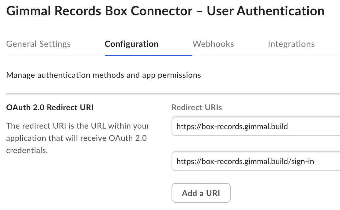
Task: Select the Configuration tab
Action: coord(131,44)
